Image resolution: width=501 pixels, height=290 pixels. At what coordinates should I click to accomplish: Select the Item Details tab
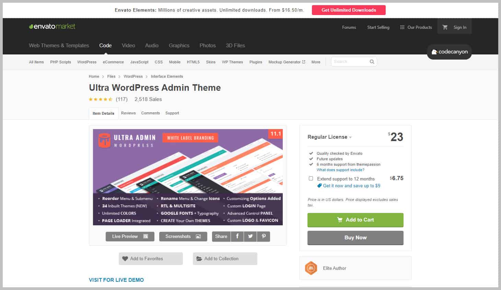click(103, 113)
